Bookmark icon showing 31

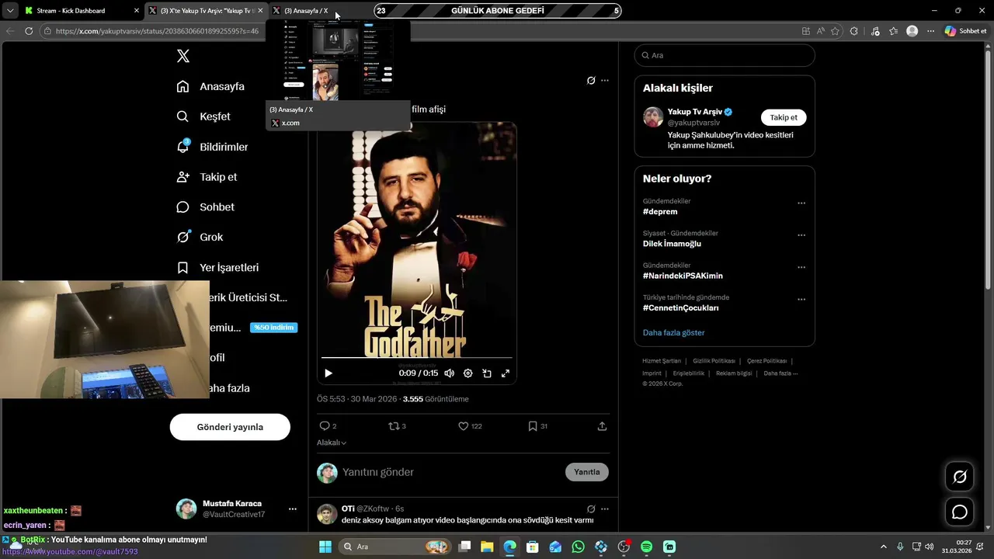pos(537,426)
